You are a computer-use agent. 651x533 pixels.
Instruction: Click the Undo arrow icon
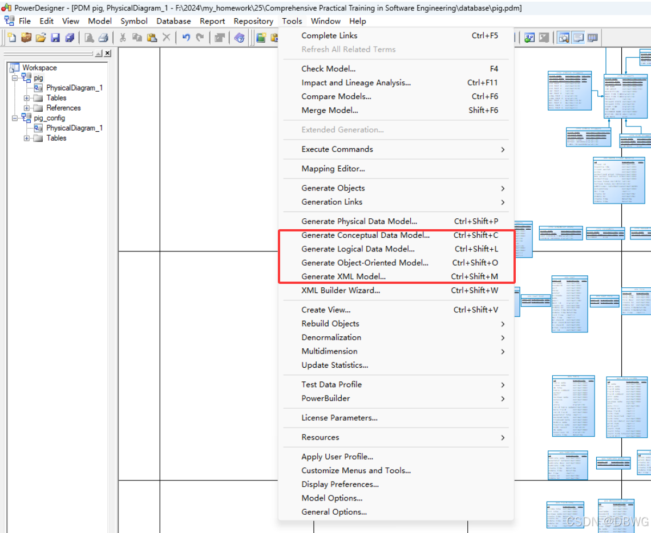(x=185, y=38)
